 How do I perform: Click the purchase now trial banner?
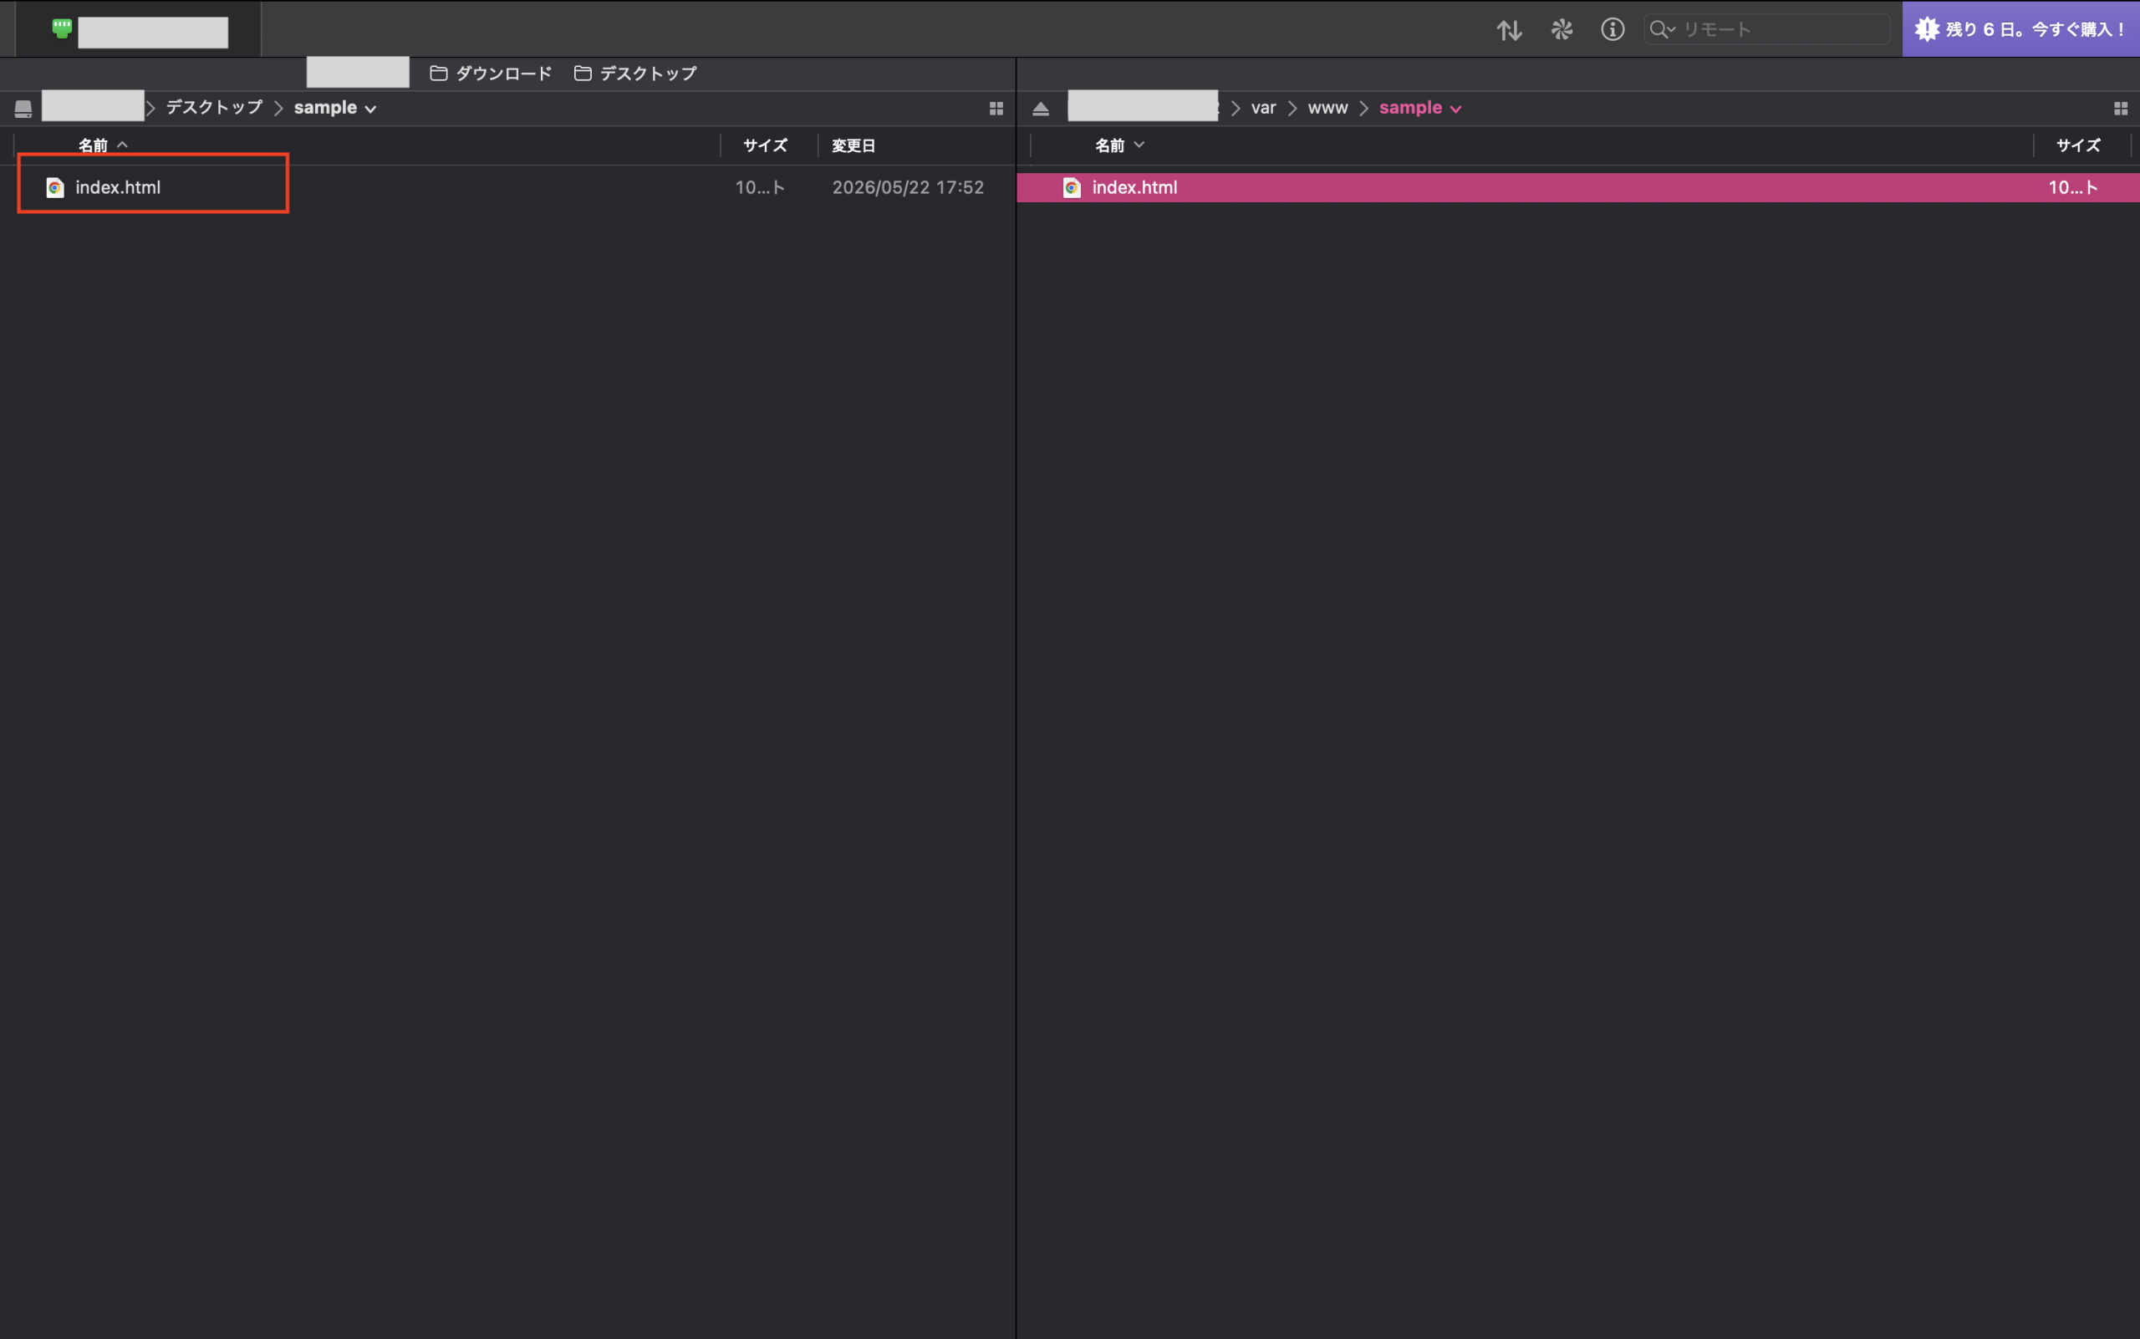pos(2021,29)
